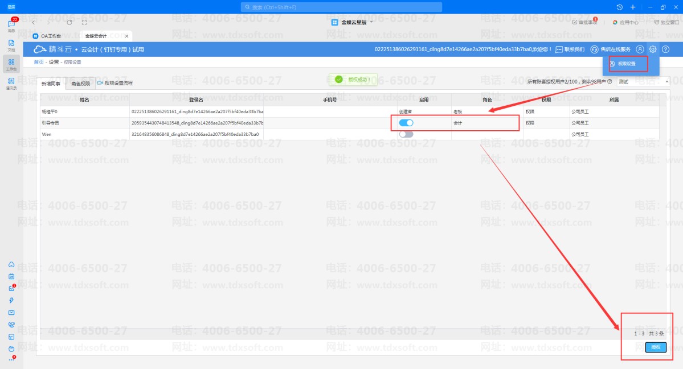Click the 授权 authorize button
The image size is (683, 369).
656,347
